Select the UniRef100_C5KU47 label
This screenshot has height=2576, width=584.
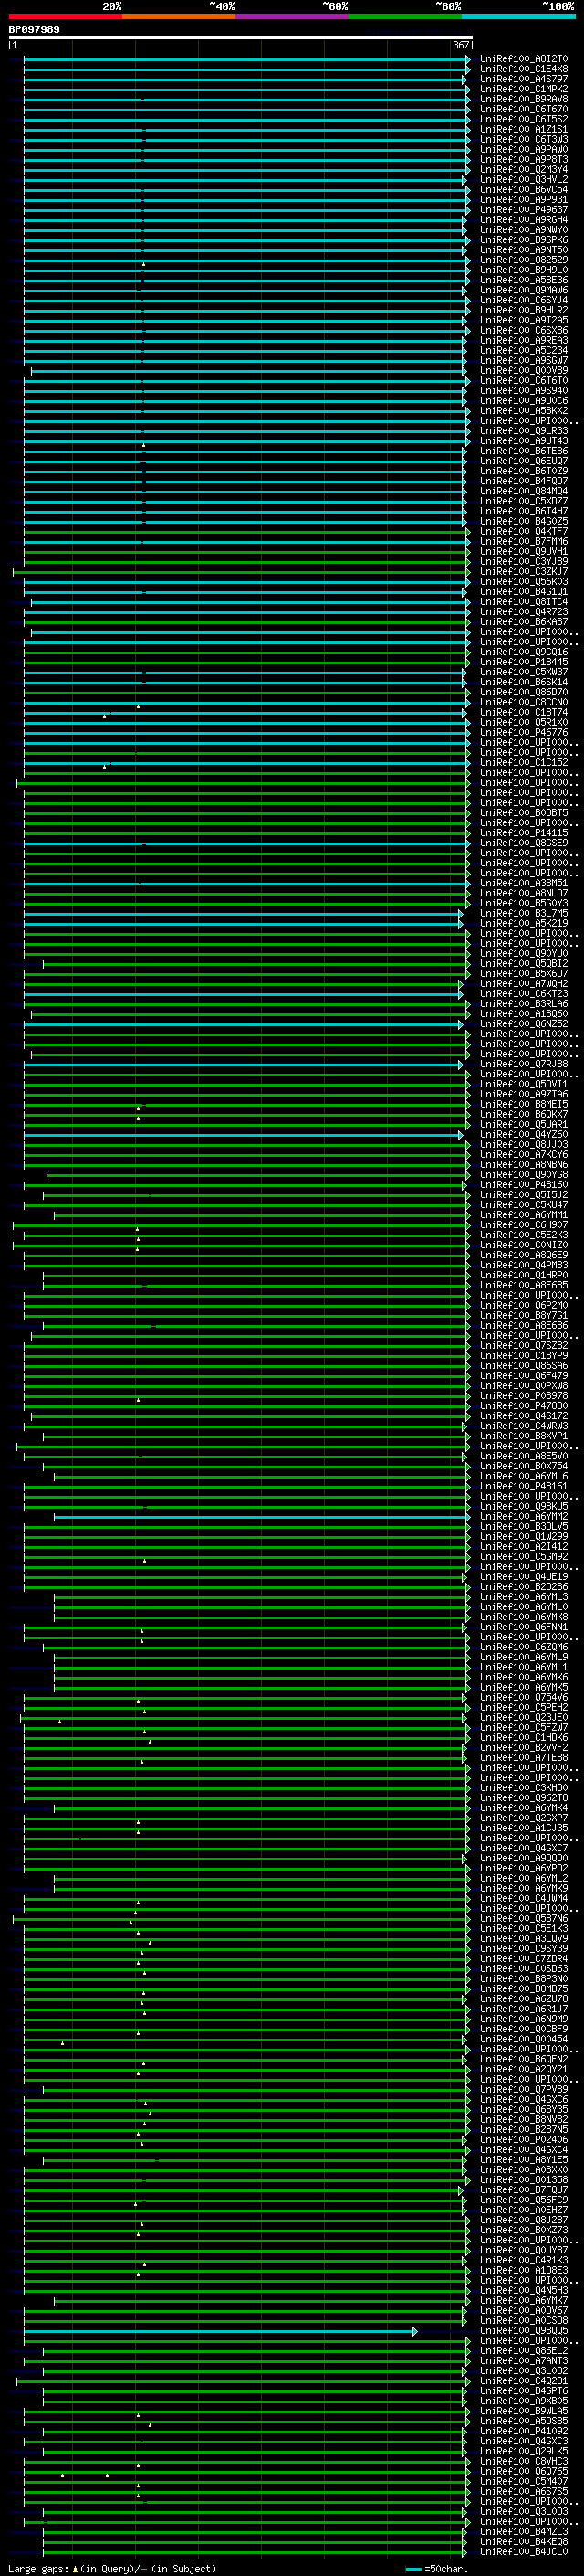coord(524,1205)
